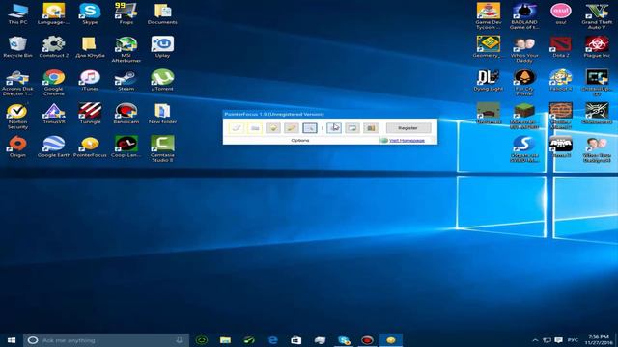Select the Google Chrome desktop icon
This screenshot has width=618, height=347.
54,83
